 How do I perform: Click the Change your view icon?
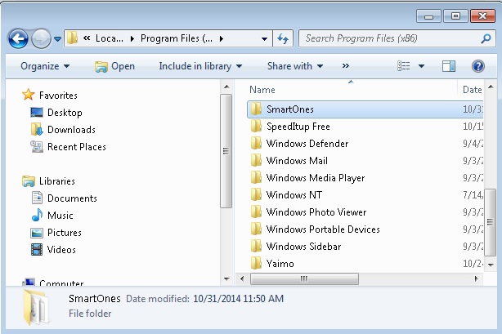click(403, 66)
